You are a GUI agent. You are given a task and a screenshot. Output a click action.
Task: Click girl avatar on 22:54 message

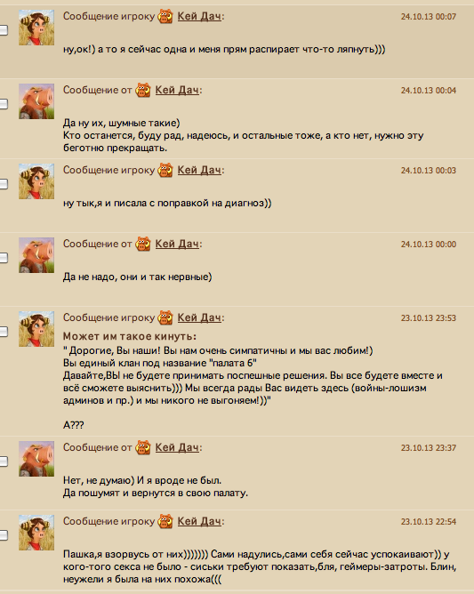36,533
